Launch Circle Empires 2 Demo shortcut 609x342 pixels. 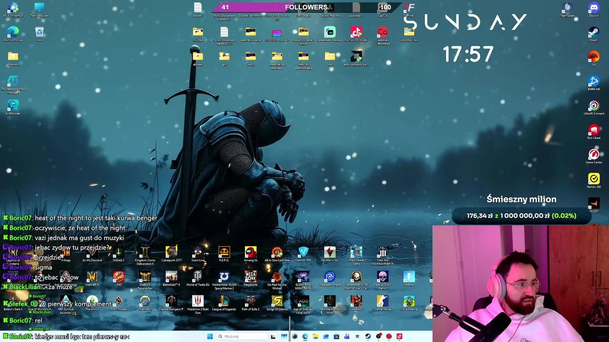point(356,255)
